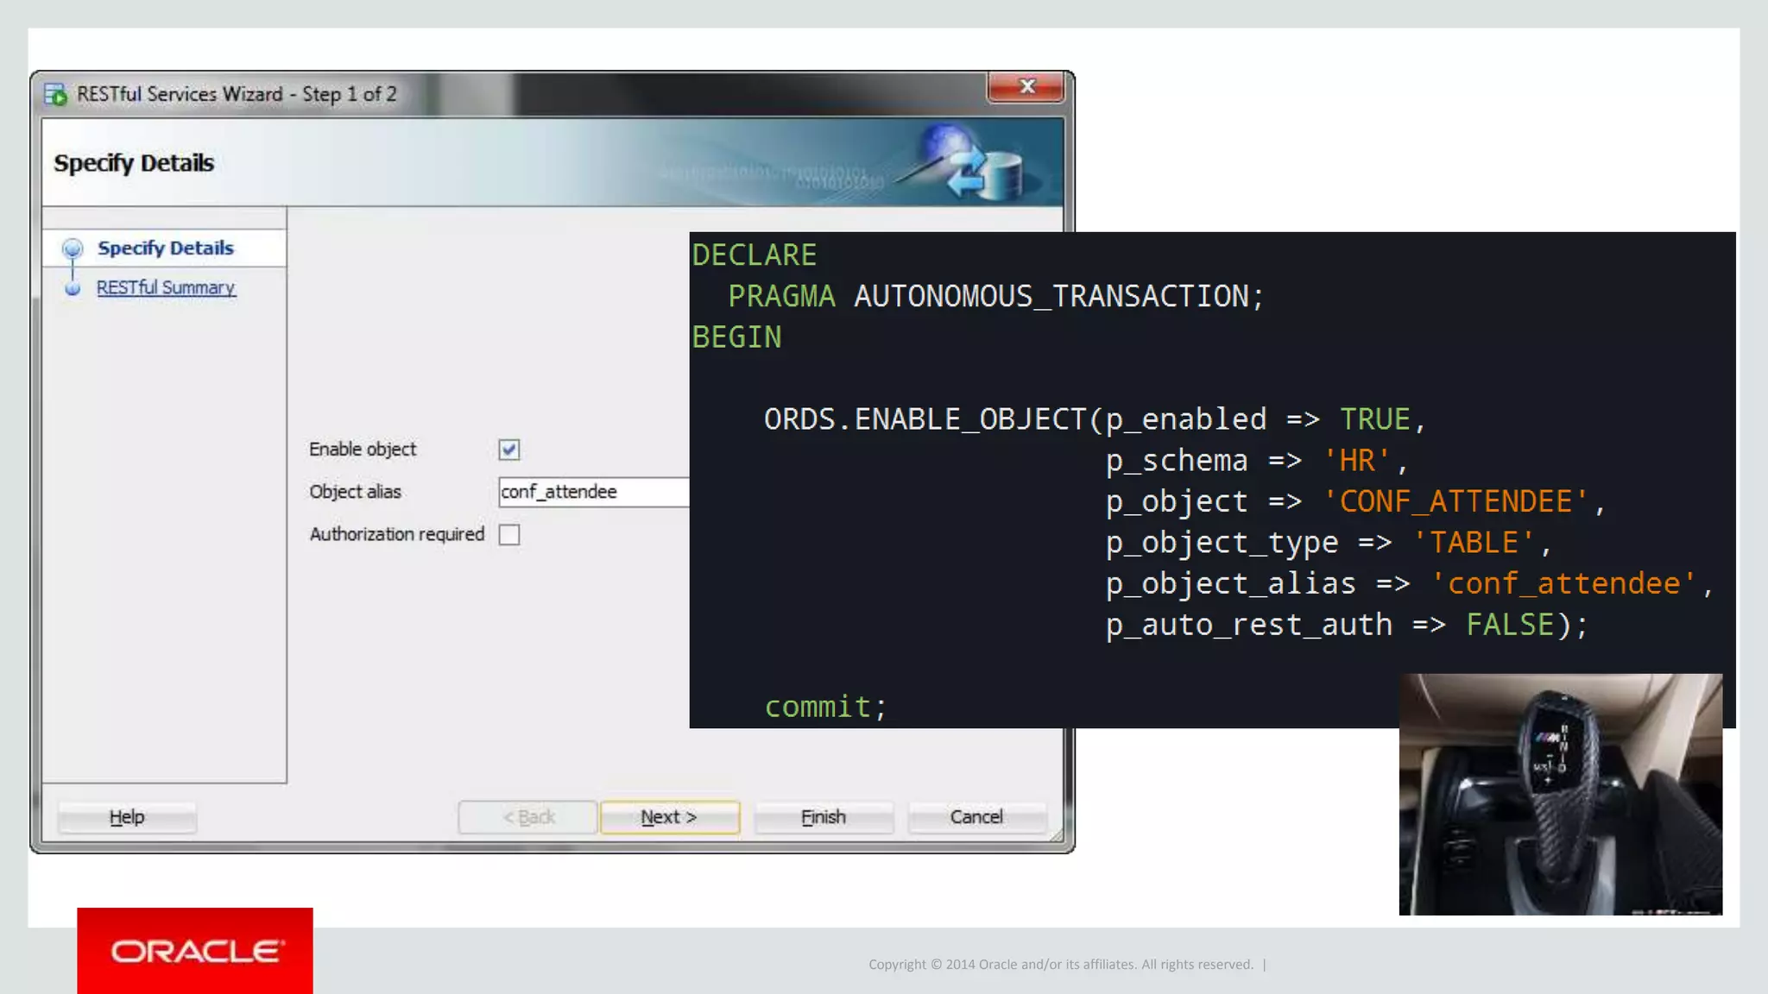Check the Enable object checkbox

coord(508,450)
